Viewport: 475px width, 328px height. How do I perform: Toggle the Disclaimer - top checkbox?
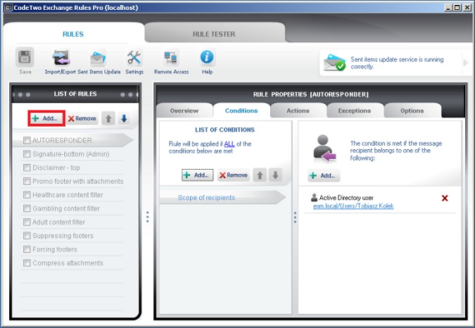coord(27,168)
